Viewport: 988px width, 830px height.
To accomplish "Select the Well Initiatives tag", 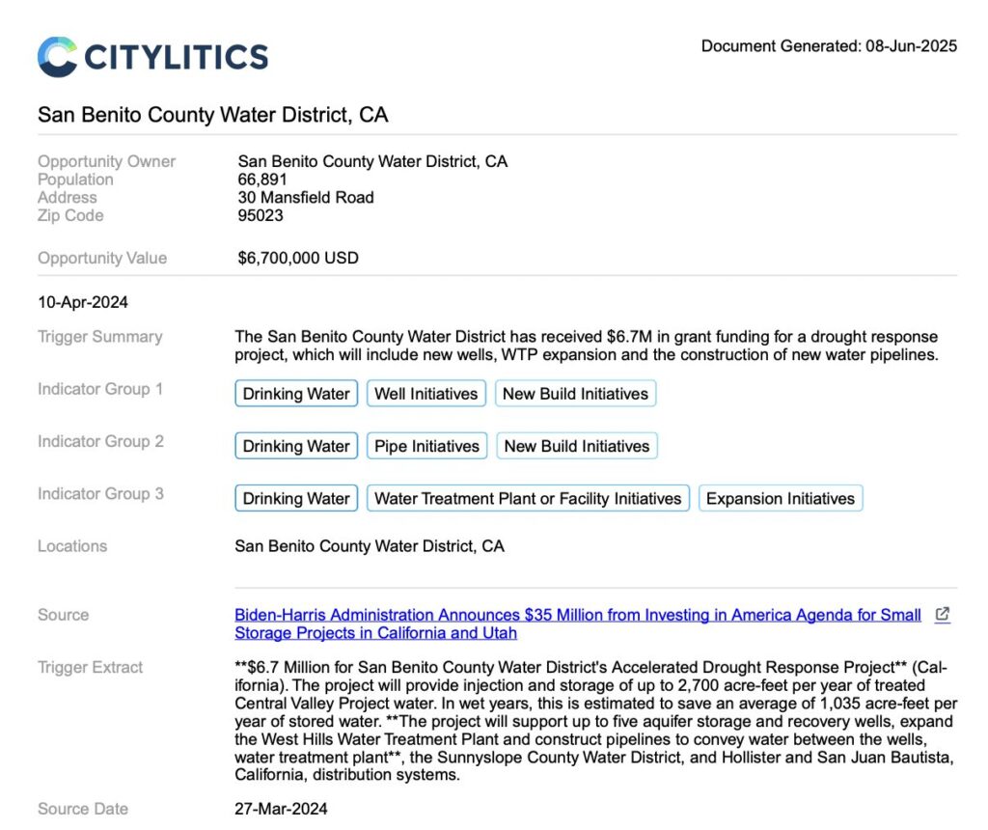I will coord(425,393).
